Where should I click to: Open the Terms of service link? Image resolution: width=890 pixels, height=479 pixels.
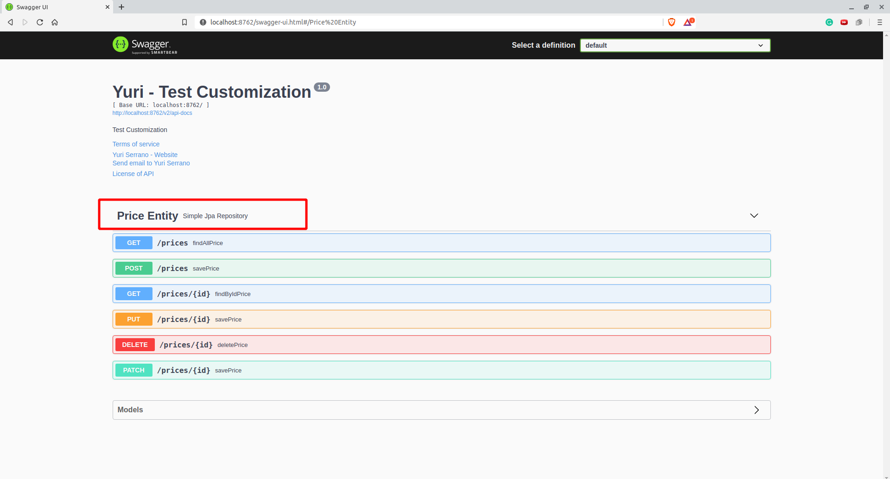tap(136, 144)
